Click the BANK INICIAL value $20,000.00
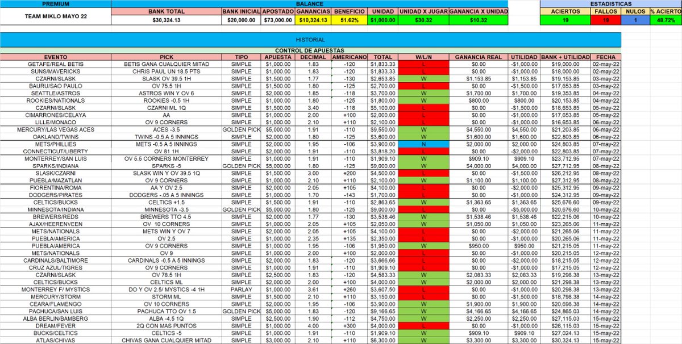The height and width of the screenshot is (344, 682). pos(241,19)
